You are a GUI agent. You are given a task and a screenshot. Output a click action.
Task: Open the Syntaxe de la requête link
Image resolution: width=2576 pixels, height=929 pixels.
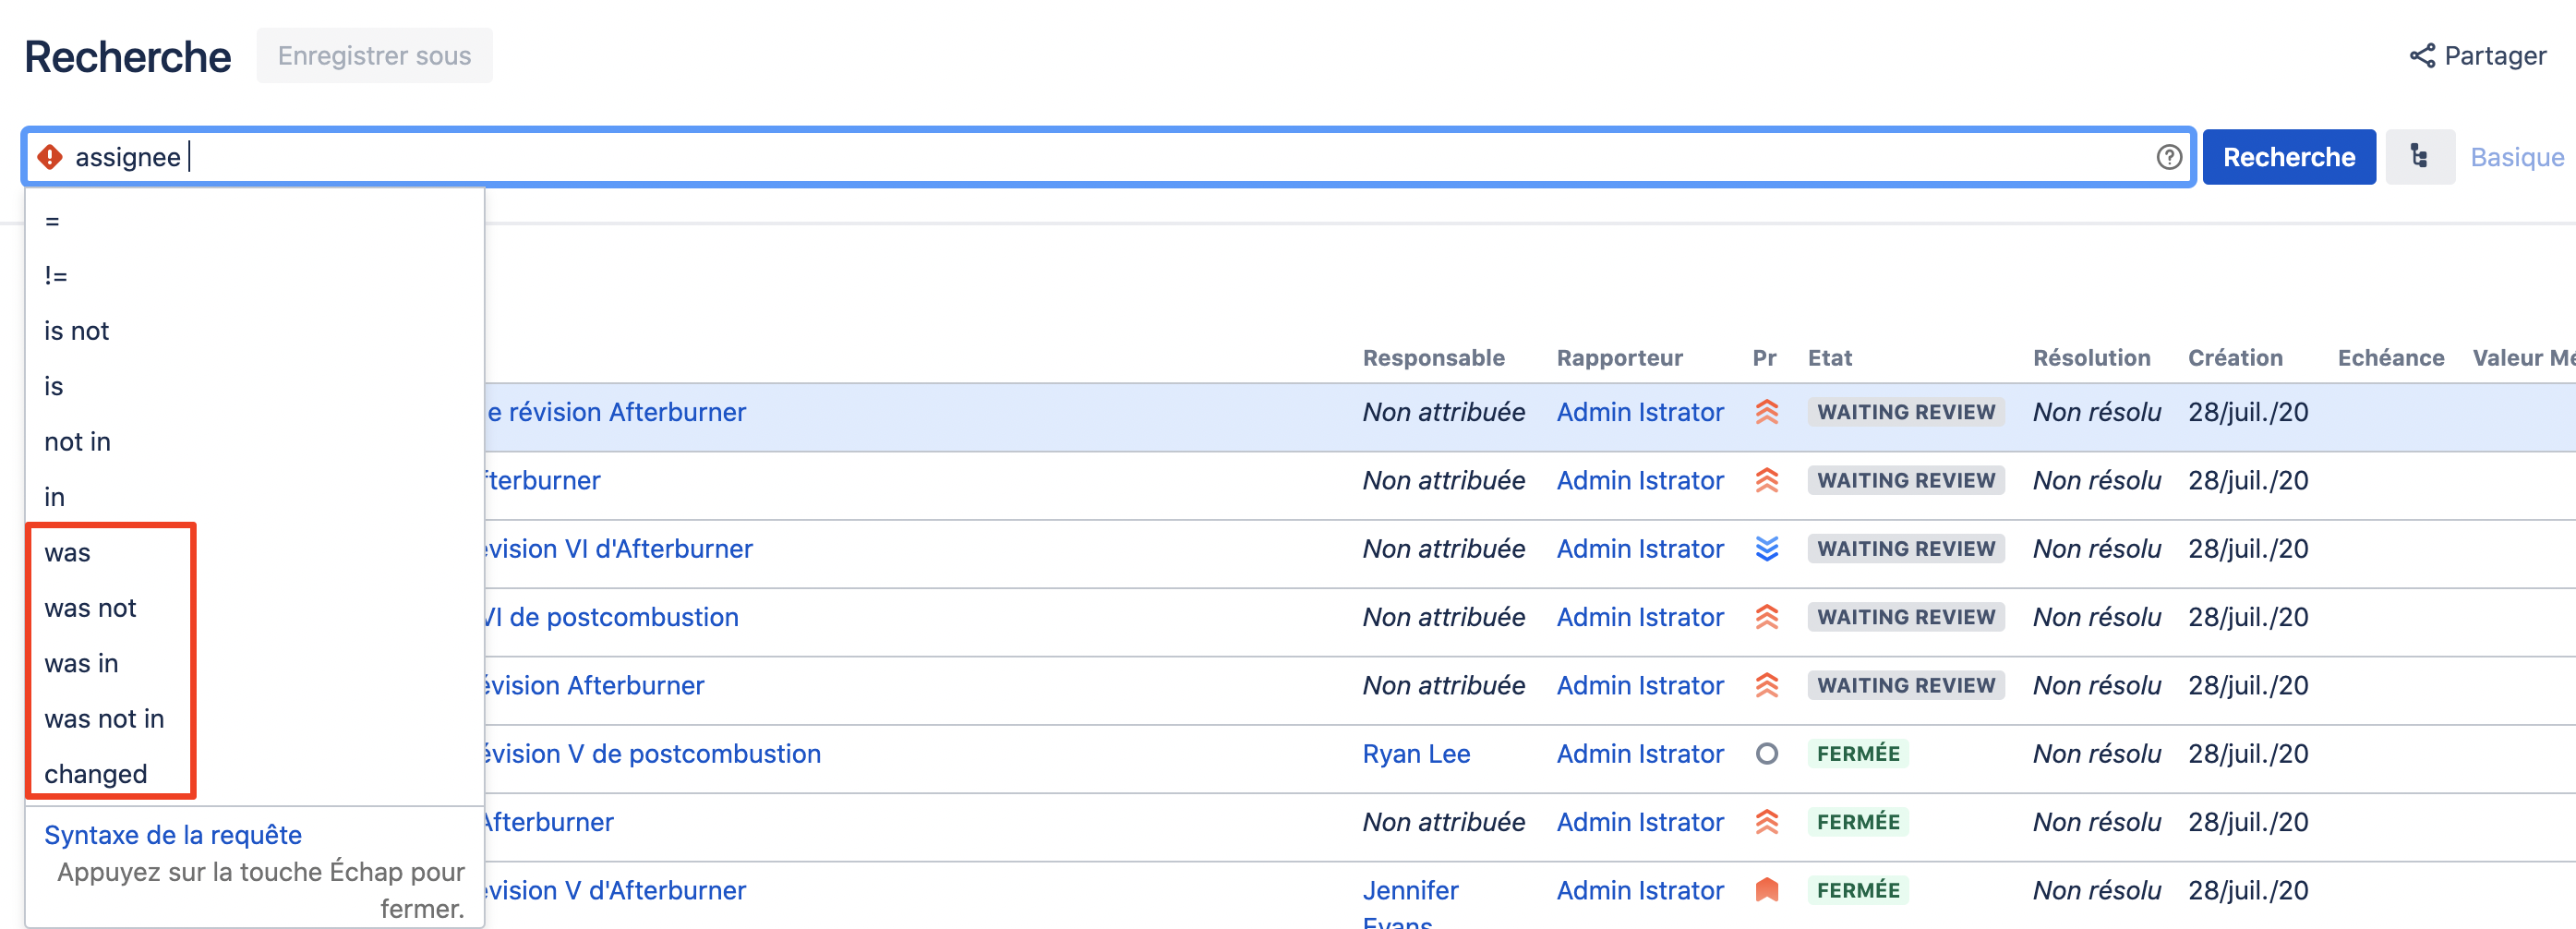[173, 835]
